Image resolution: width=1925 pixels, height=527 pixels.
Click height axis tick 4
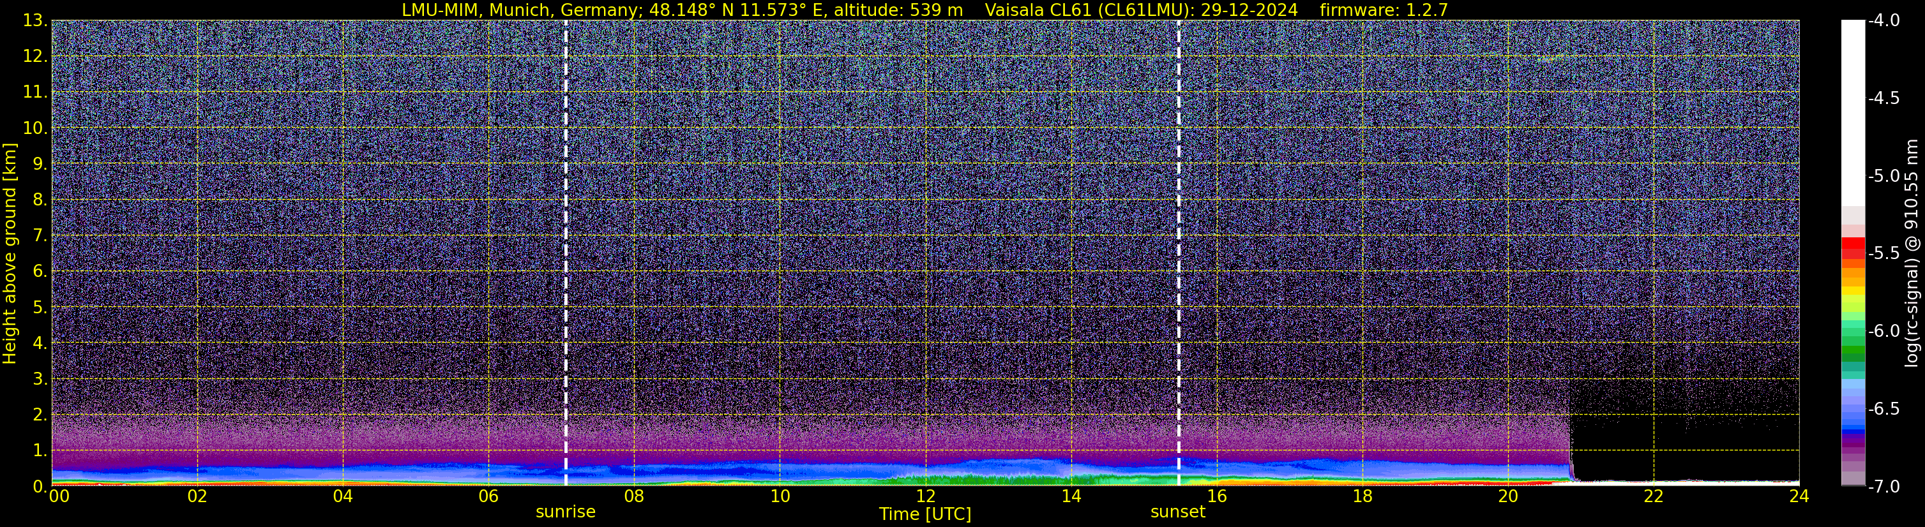click(x=40, y=343)
